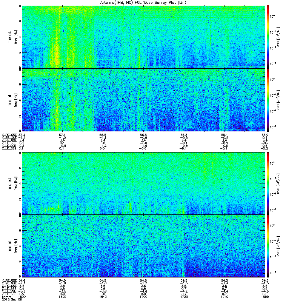Image resolution: width=283 pixels, height=302 pixels.
Task: Click the THB X position value '56.5'
Action: click(x=143, y=135)
